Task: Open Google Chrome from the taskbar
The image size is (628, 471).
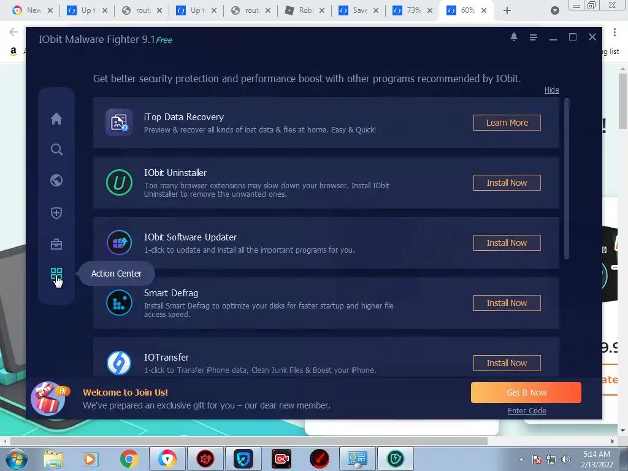Action: pyautogui.click(x=129, y=459)
